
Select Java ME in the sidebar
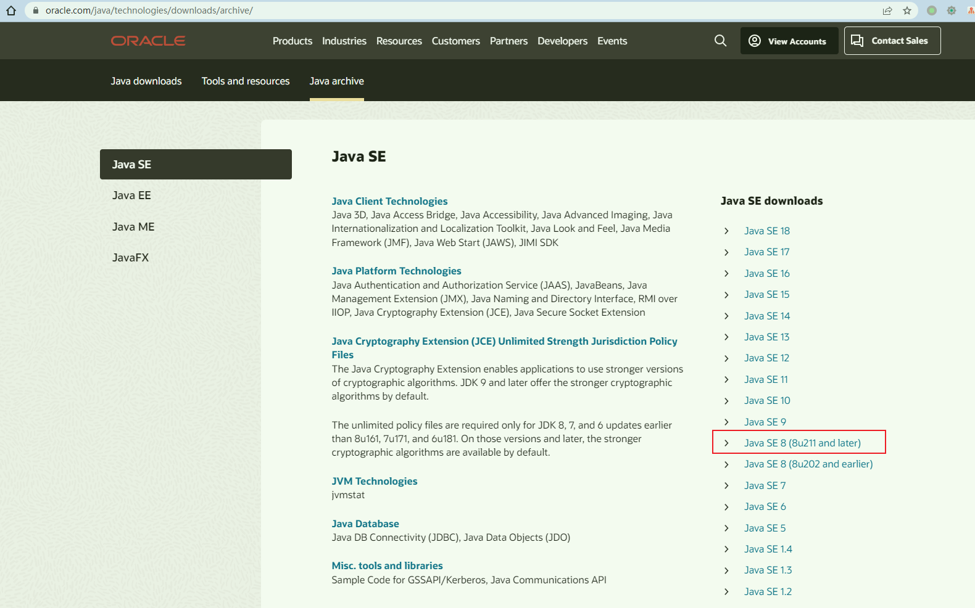[x=133, y=227]
